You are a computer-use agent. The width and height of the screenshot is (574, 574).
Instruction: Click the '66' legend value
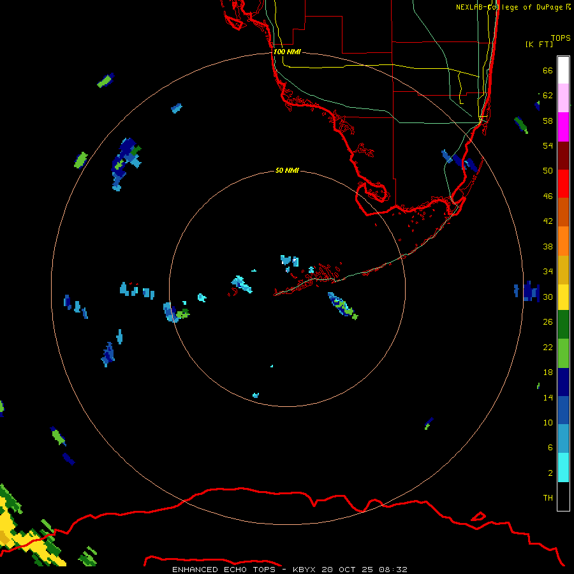(548, 70)
